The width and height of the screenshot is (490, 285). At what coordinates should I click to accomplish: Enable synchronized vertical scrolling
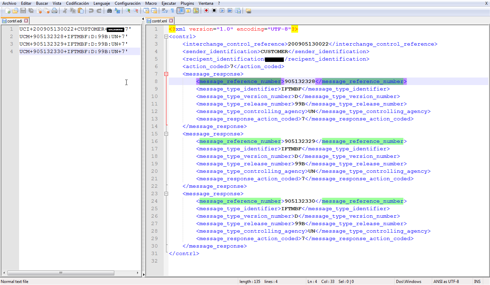point(146,11)
